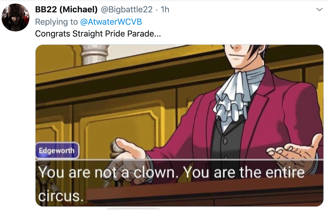Image resolution: width=328 pixels, height=210 pixels.
Task: Open the BB22 (Michael) display name
Action: tap(66, 10)
